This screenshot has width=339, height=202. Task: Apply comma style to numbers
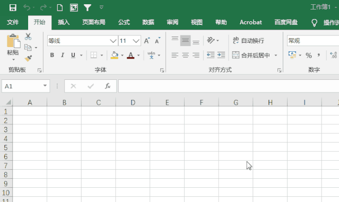pyautogui.click(x=319, y=56)
